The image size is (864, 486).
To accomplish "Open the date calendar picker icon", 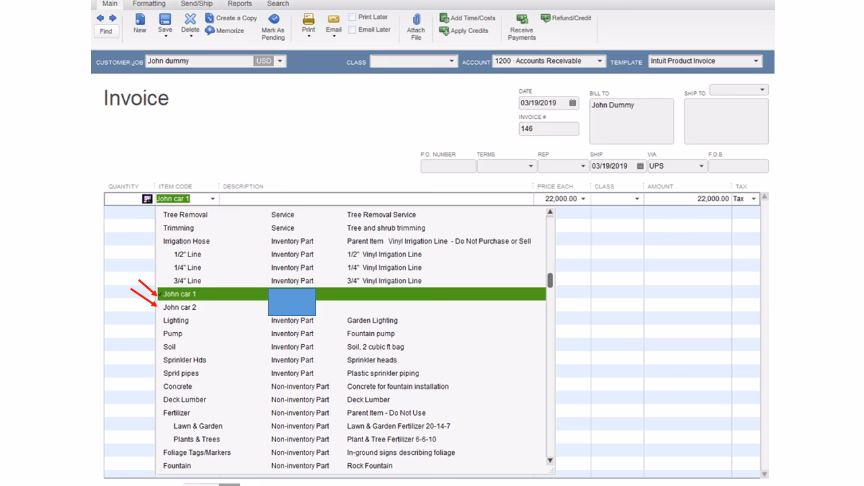I will (572, 103).
